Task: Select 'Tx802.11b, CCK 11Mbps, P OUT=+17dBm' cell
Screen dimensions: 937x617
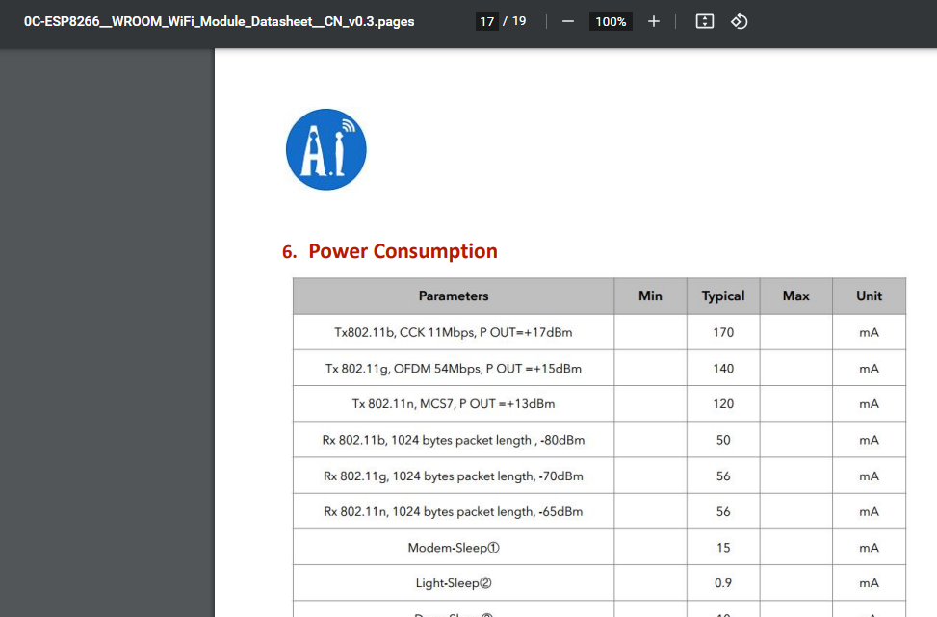Action: pos(453,332)
